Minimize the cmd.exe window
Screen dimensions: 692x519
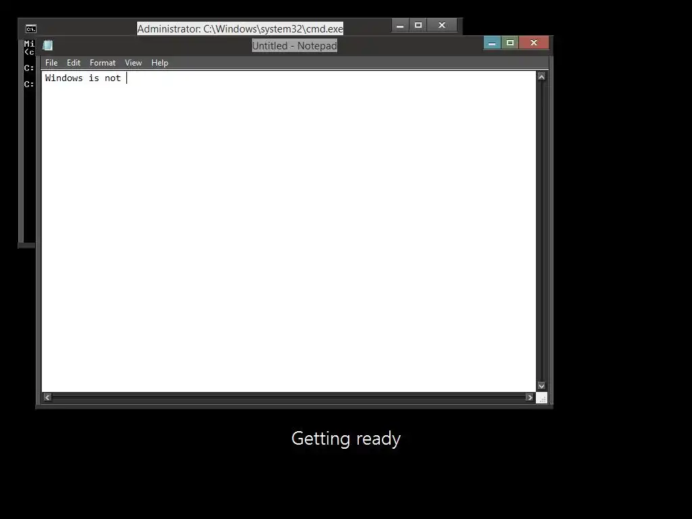pyautogui.click(x=400, y=25)
